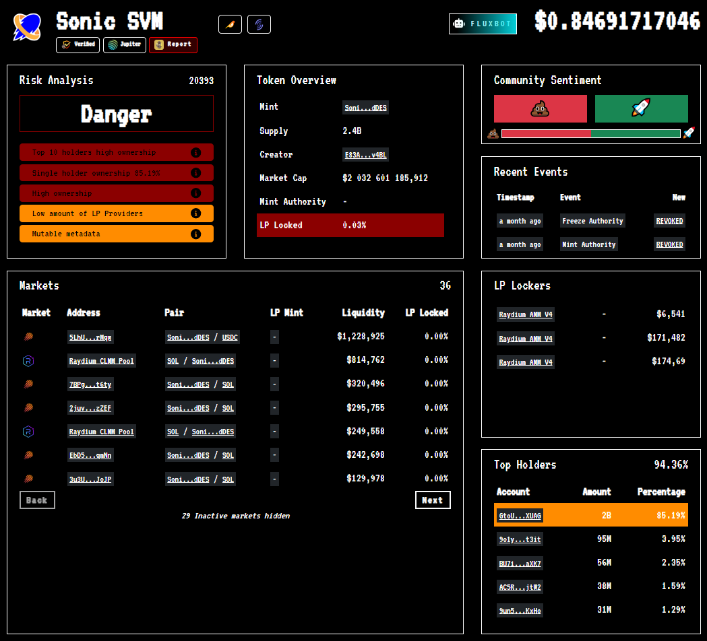Image resolution: width=707 pixels, height=641 pixels.
Task: Click the small poop icon beside sentiment bar
Action: click(x=493, y=134)
